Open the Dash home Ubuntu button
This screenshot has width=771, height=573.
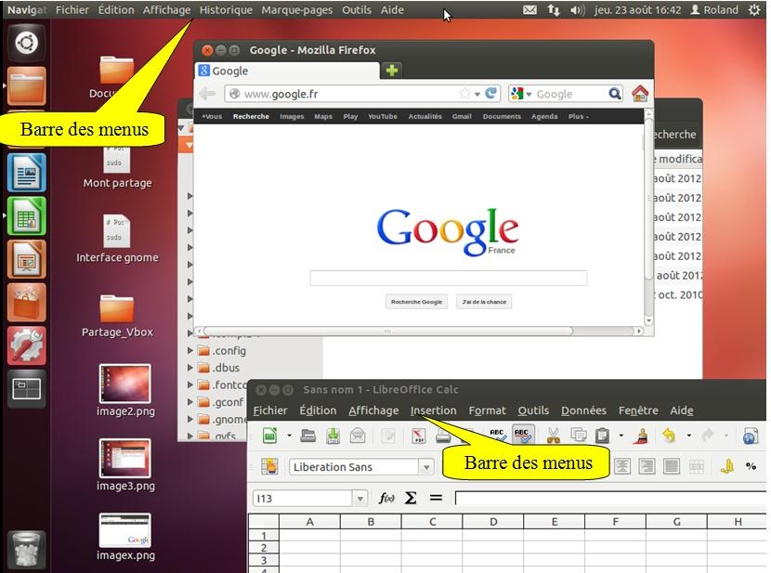pos(27,44)
